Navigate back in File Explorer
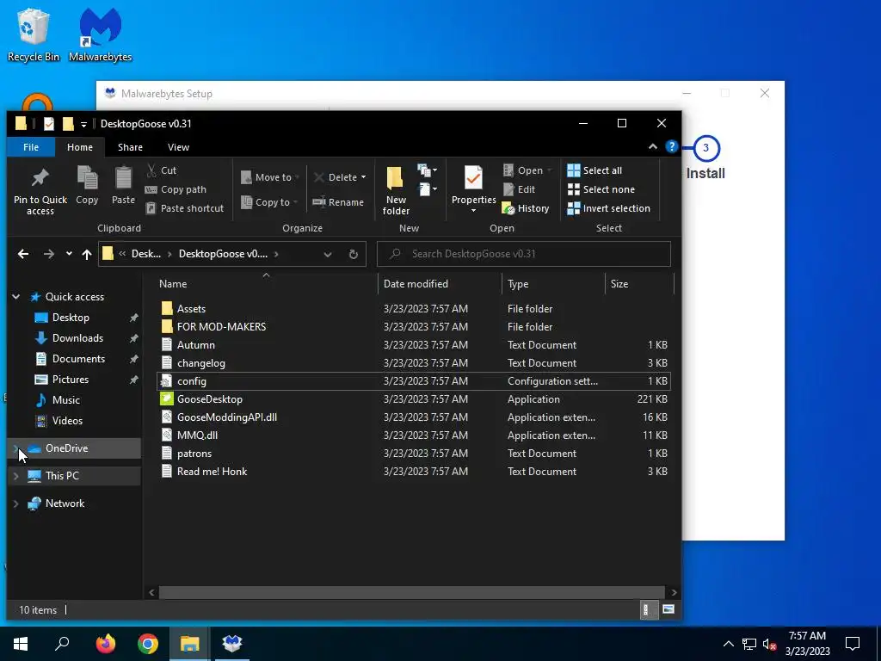Viewport: 881px width, 661px height. coord(23,254)
